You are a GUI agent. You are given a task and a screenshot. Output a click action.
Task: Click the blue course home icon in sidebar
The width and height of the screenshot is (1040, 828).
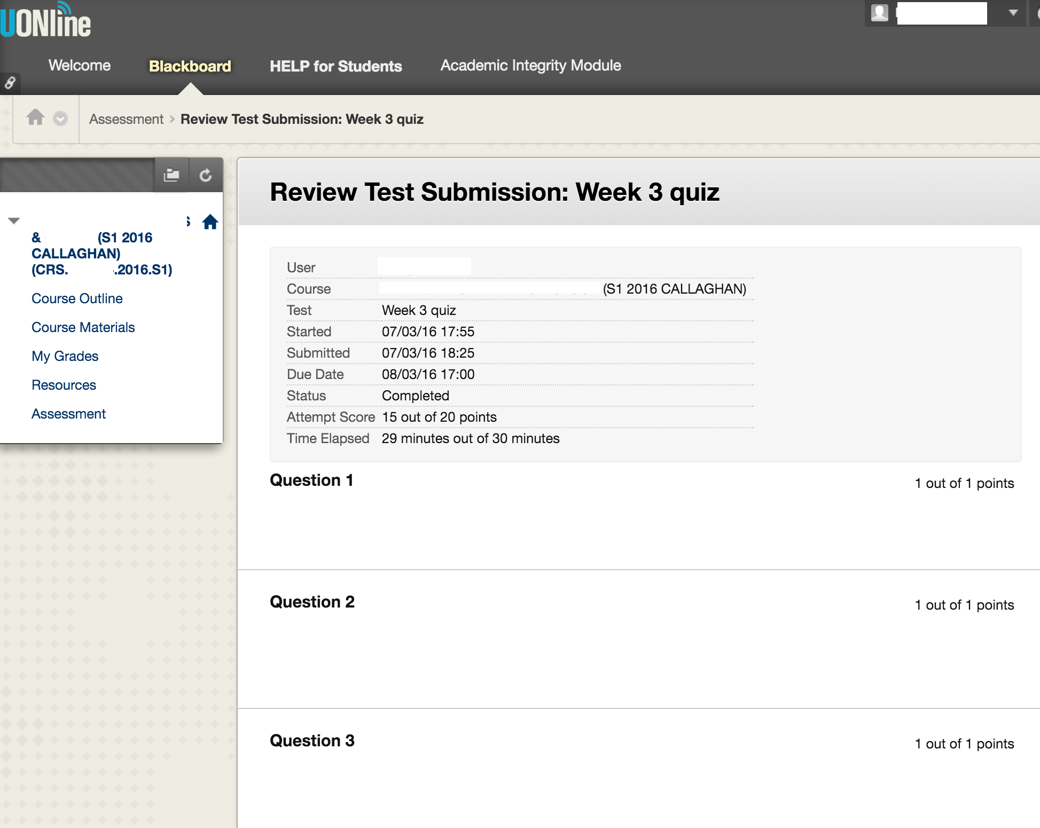(210, 222)
